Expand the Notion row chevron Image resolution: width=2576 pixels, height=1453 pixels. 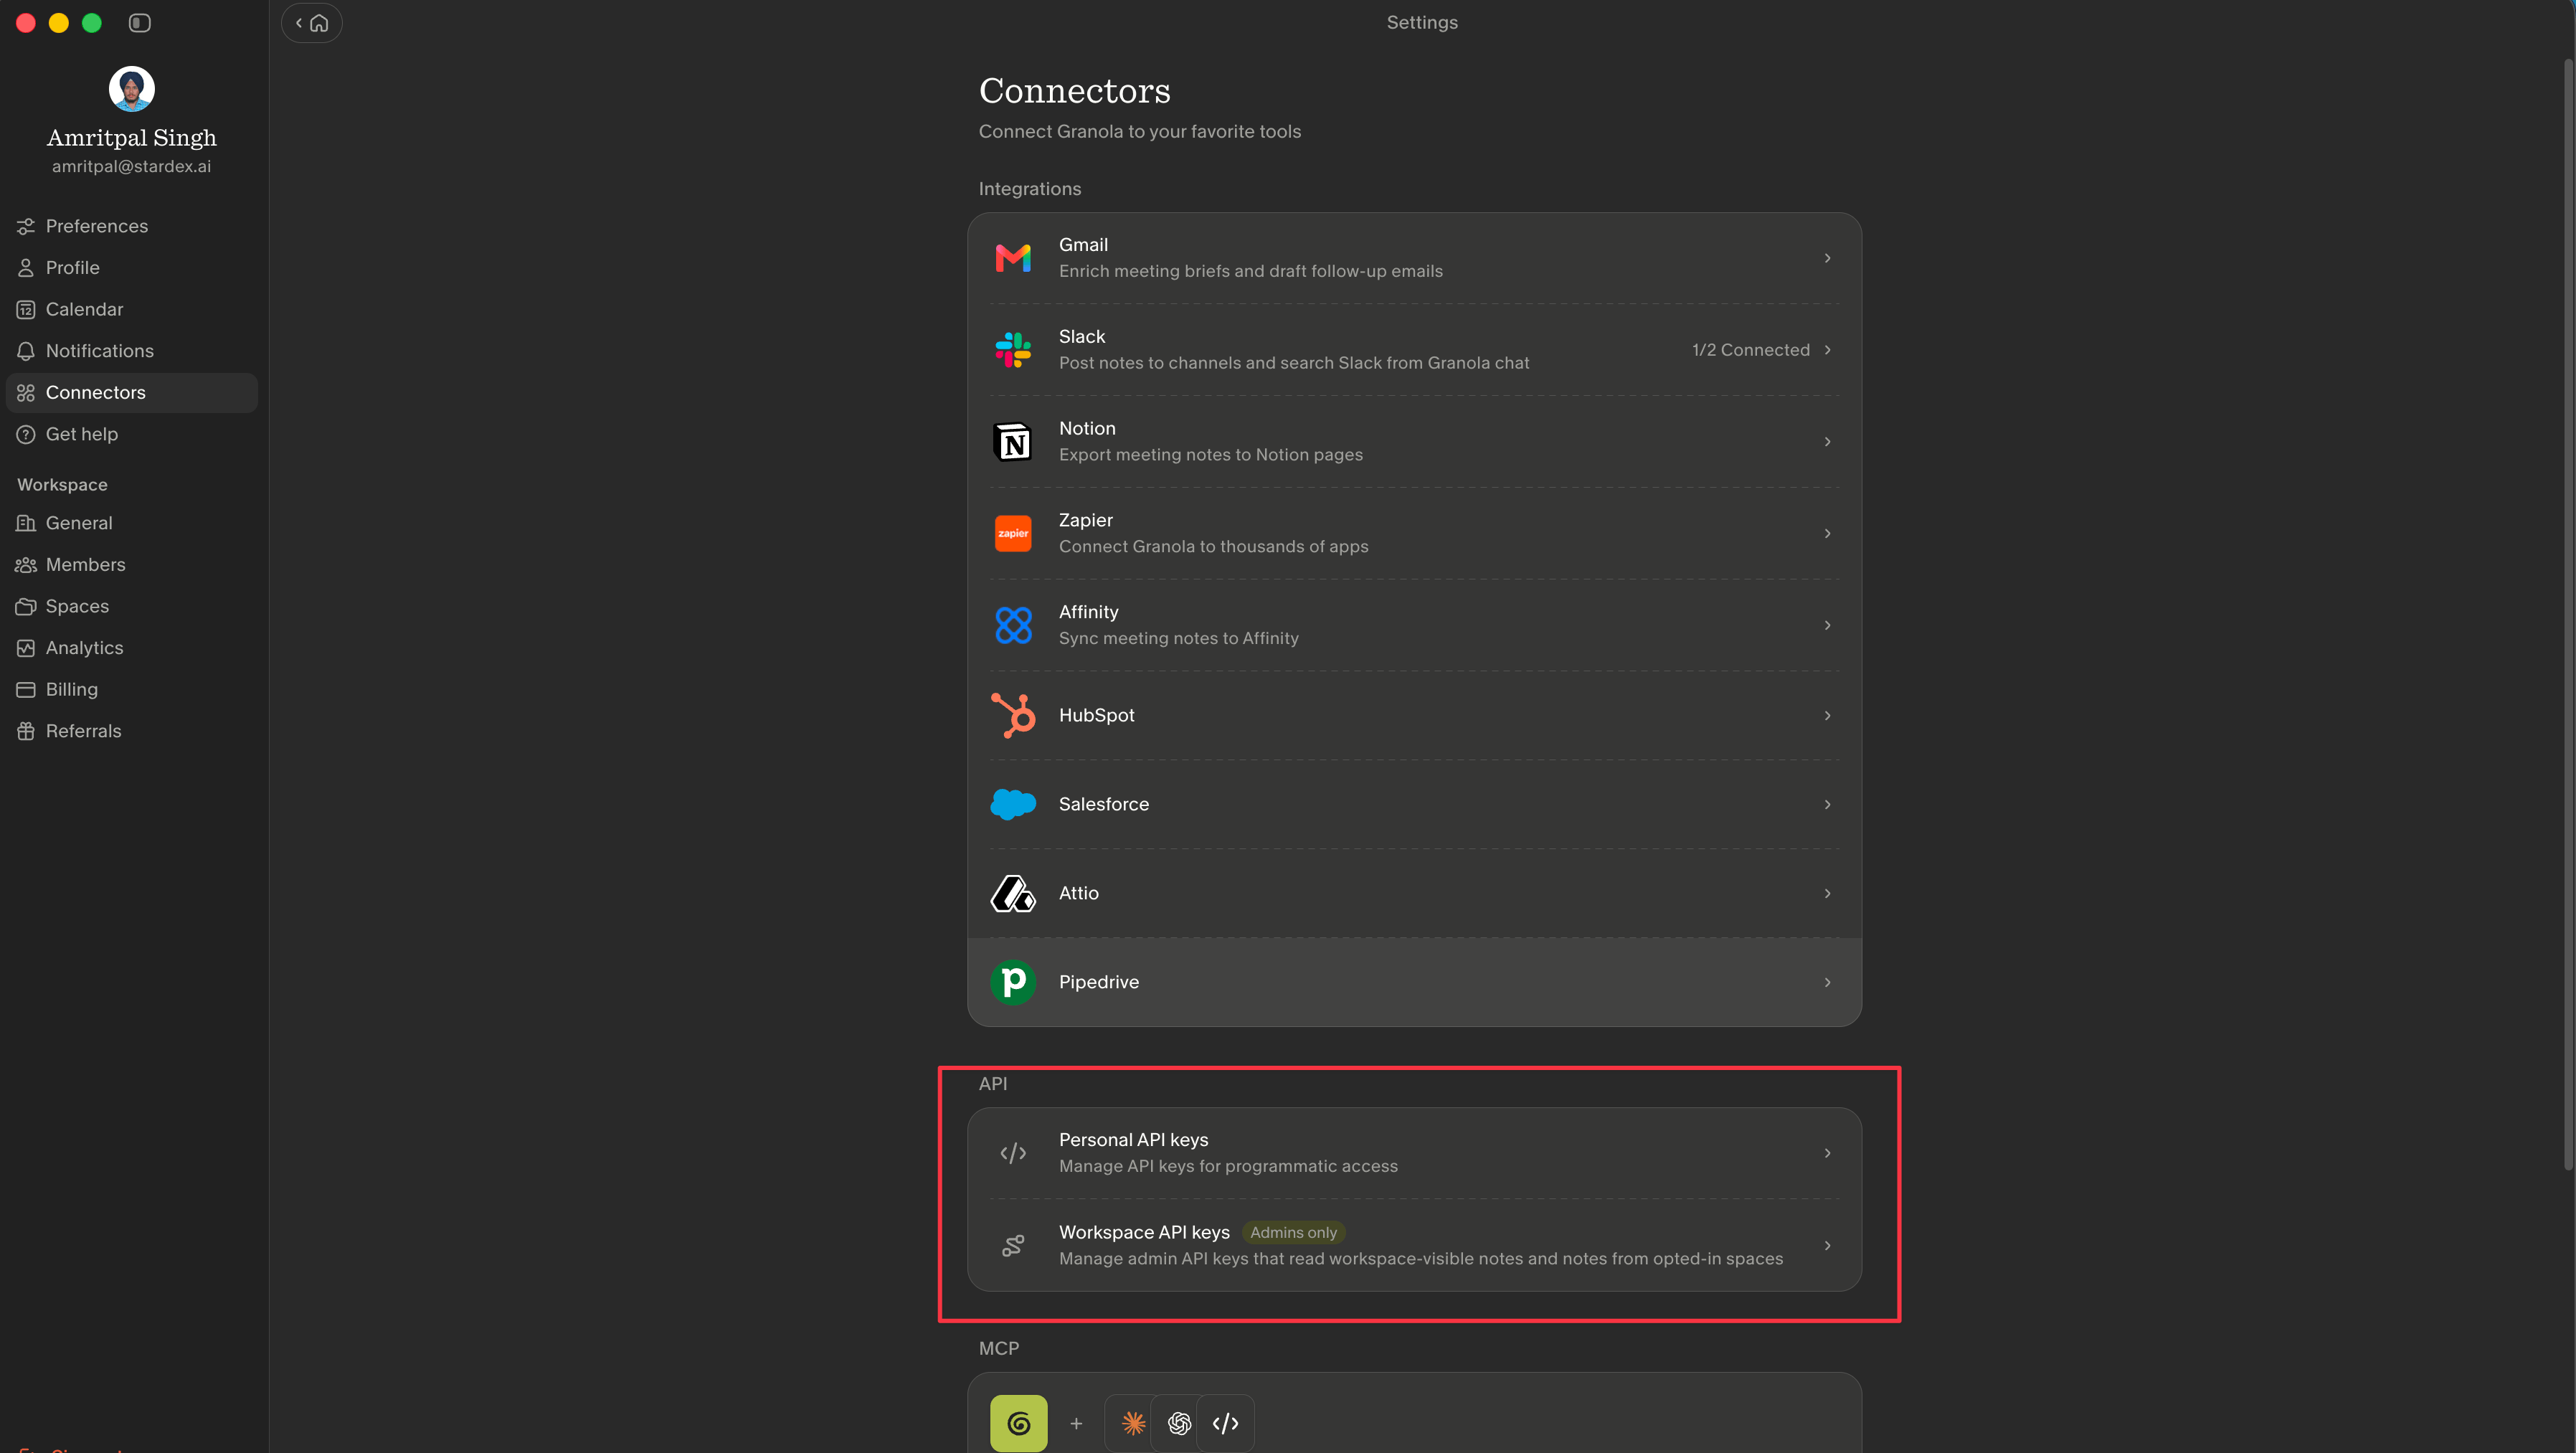click(x=1827, y=441)
